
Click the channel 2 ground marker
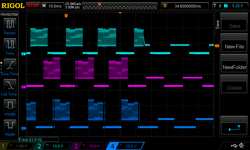click(x=24, y=54)
